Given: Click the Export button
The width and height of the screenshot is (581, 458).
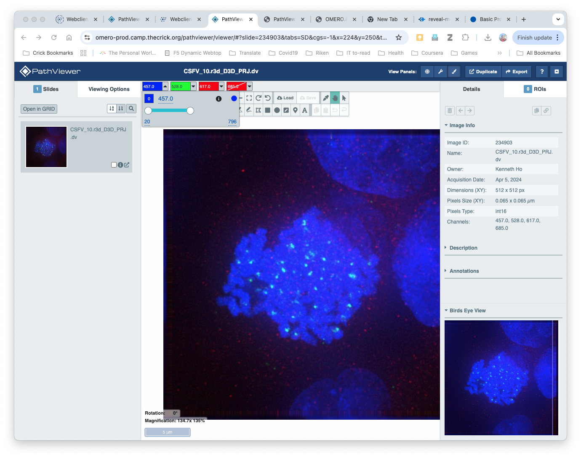Looking at the screenshot, I should (517, 72).
